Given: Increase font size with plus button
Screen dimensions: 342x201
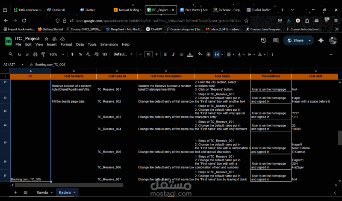Looking at the screenshot, I should (x=156, y=54).
